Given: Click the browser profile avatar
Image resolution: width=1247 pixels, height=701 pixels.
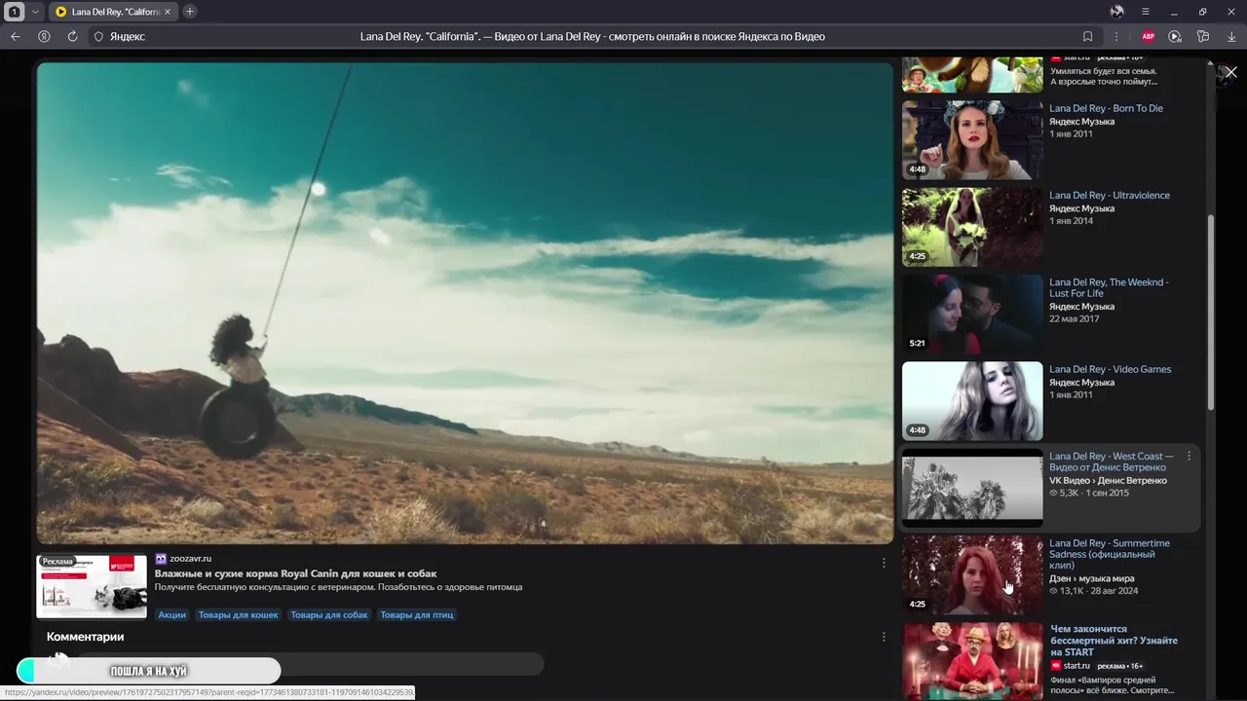Looking at the screenshot, I should (1116, 12).
